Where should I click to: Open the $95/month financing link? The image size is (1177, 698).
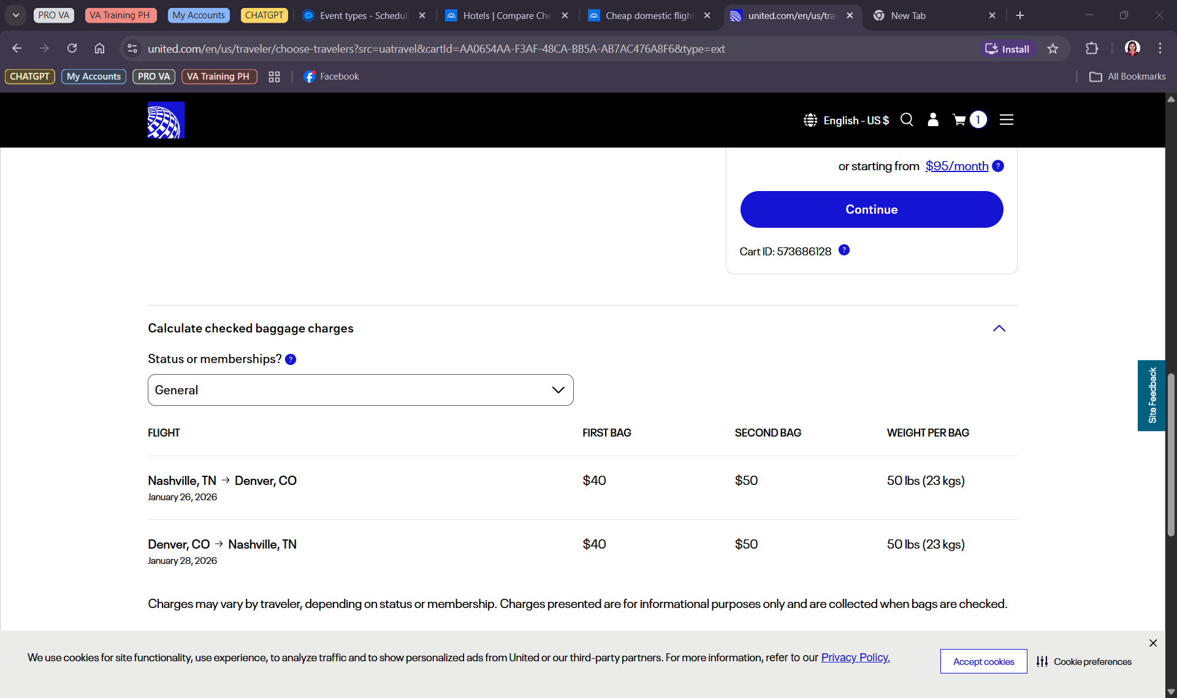[956, 166]
